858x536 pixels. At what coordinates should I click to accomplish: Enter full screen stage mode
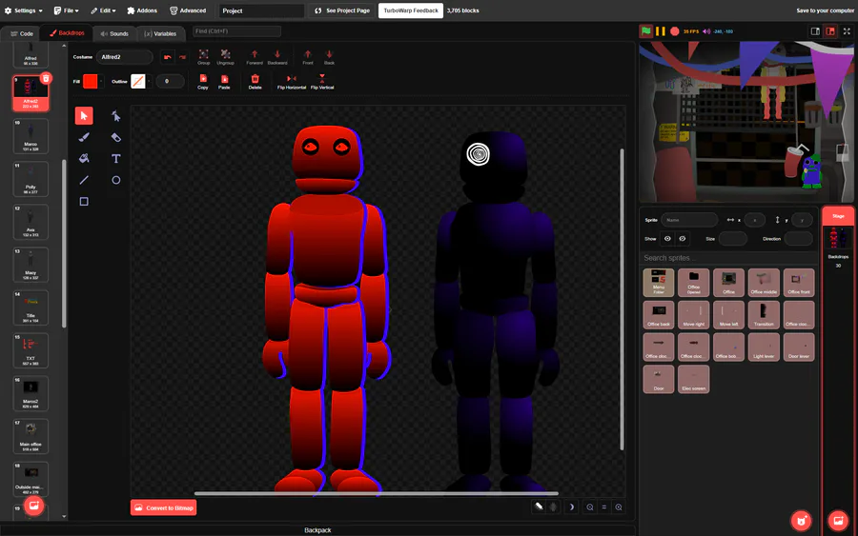point(847,31)
